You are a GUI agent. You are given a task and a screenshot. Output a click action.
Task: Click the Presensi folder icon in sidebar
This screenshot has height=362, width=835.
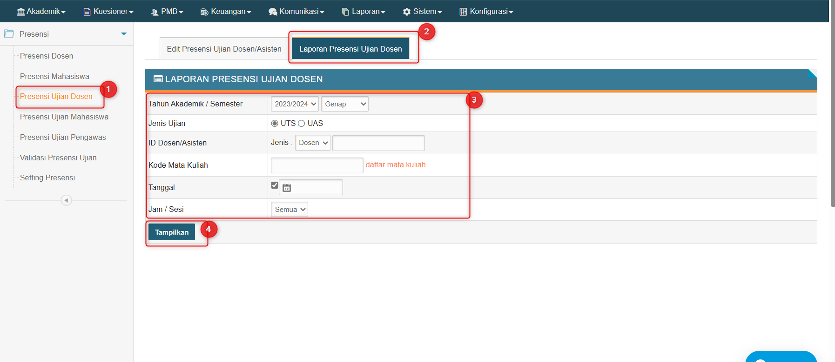[9, 34]
